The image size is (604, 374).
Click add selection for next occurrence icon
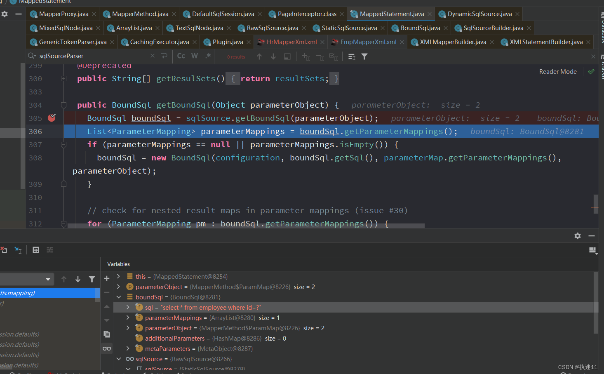point(306,56)
